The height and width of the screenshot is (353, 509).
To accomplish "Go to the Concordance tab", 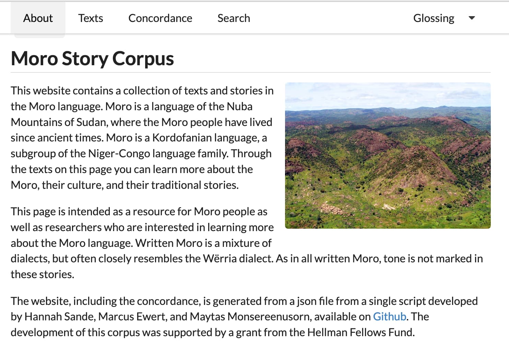I will pos(160,18).
